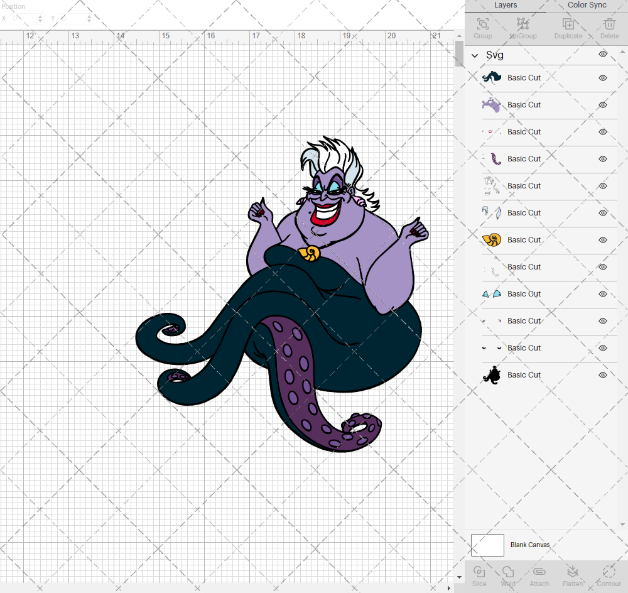The width and height of the screenshot is (628, 593).
Task: Hide the teal eyeshadow layer
Action: click(603, 294)
